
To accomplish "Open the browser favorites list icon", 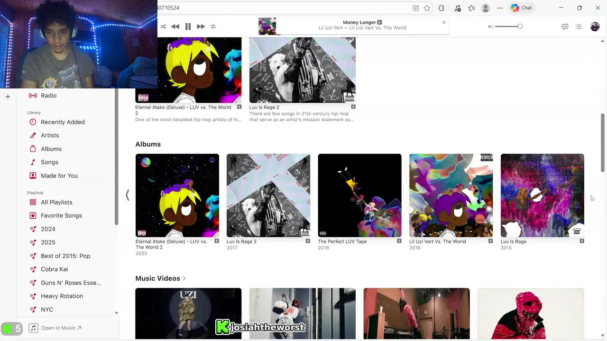I will click(471, 8).
